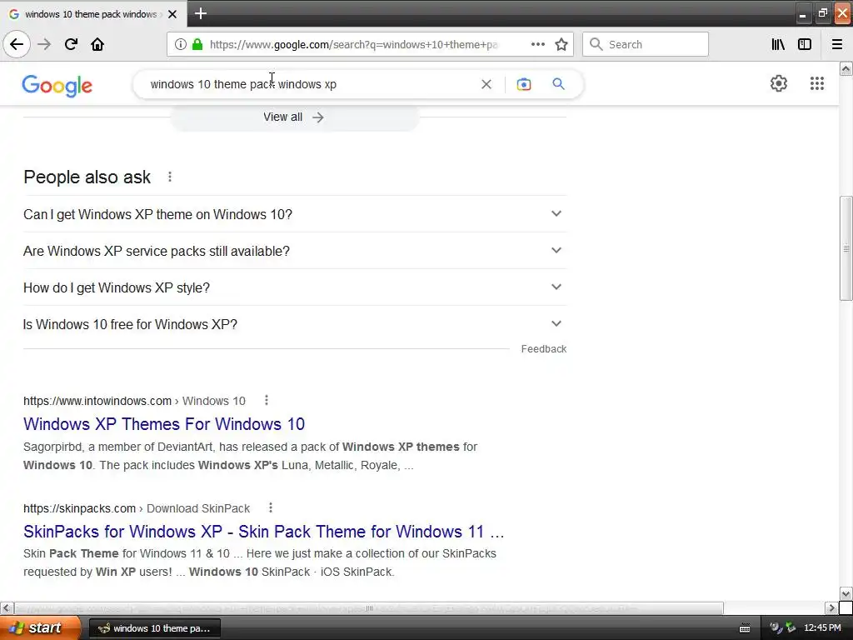
Task: Expand 'Are Windows XP service packs still available?'
Action: 295,250
